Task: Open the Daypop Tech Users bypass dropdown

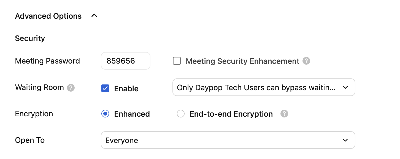Action: point(256,87)
